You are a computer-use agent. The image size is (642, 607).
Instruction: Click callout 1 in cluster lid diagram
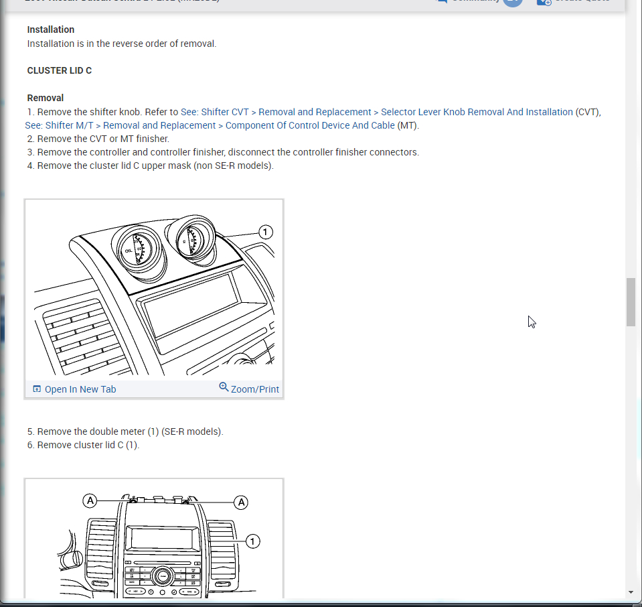click(x=252, y=541)
